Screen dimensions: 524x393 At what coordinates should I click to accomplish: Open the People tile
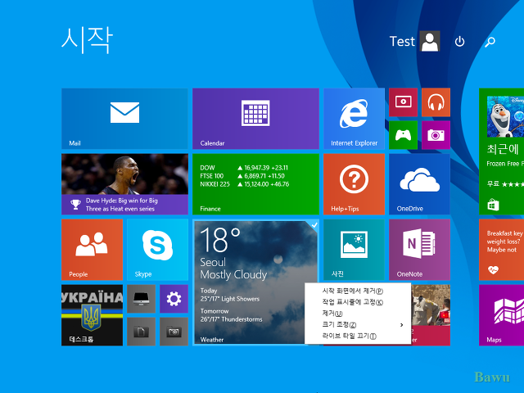[x=92, y=250]
